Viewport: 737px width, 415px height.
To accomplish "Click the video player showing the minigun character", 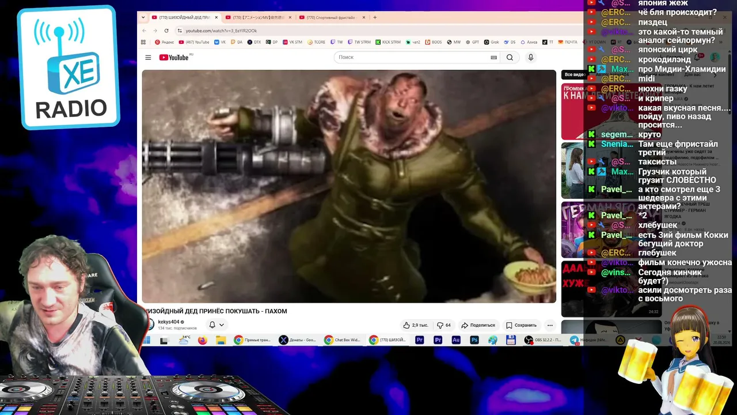I will coord(349,186).
